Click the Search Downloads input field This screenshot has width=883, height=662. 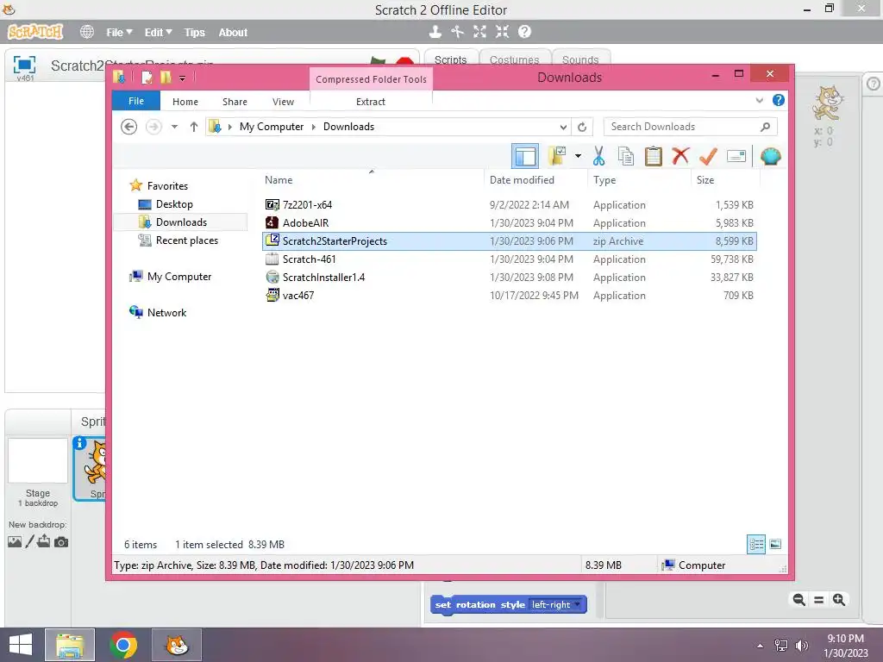click(691, 127)
